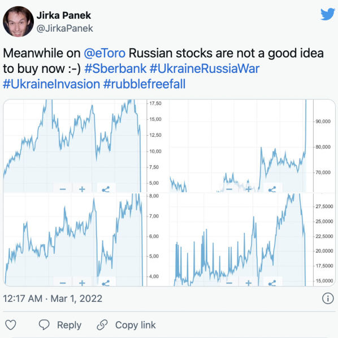Share the top-right chart
This screenshot has width=338, height=338.
pyautogui.click(x=272, y=189)
